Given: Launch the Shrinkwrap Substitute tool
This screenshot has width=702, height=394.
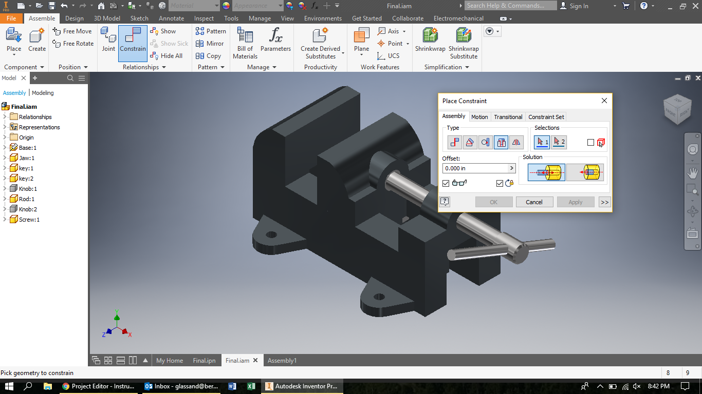Looking at the screenshot, I should (x=464, y=43).
